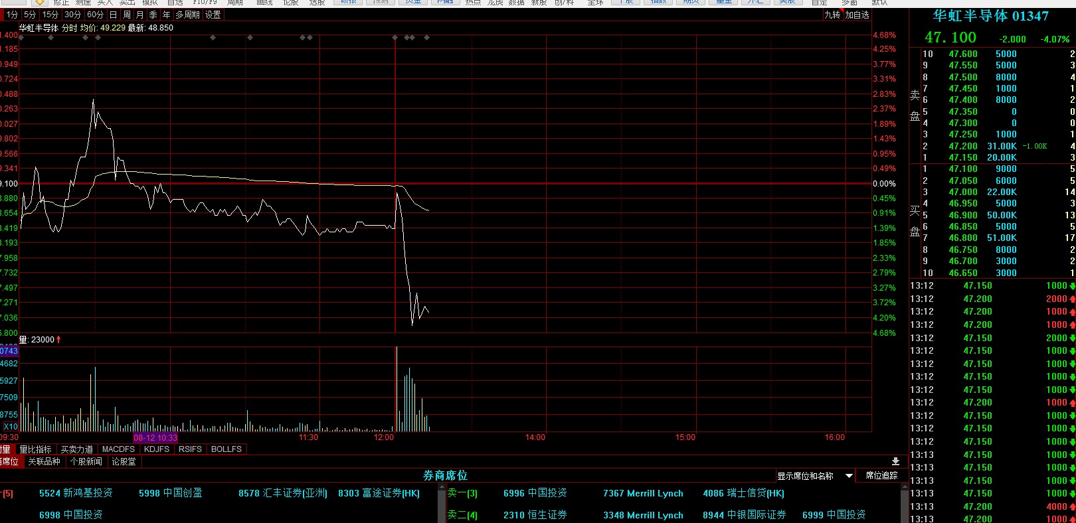Switch chart to 5分 period
This screenshot has height=523, width=1076.
[30, 15]
